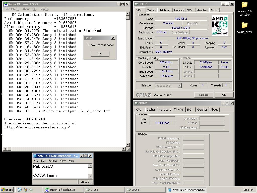257x193 pixels.
Task: Open Notepad View menu
Action: [63, 161]
